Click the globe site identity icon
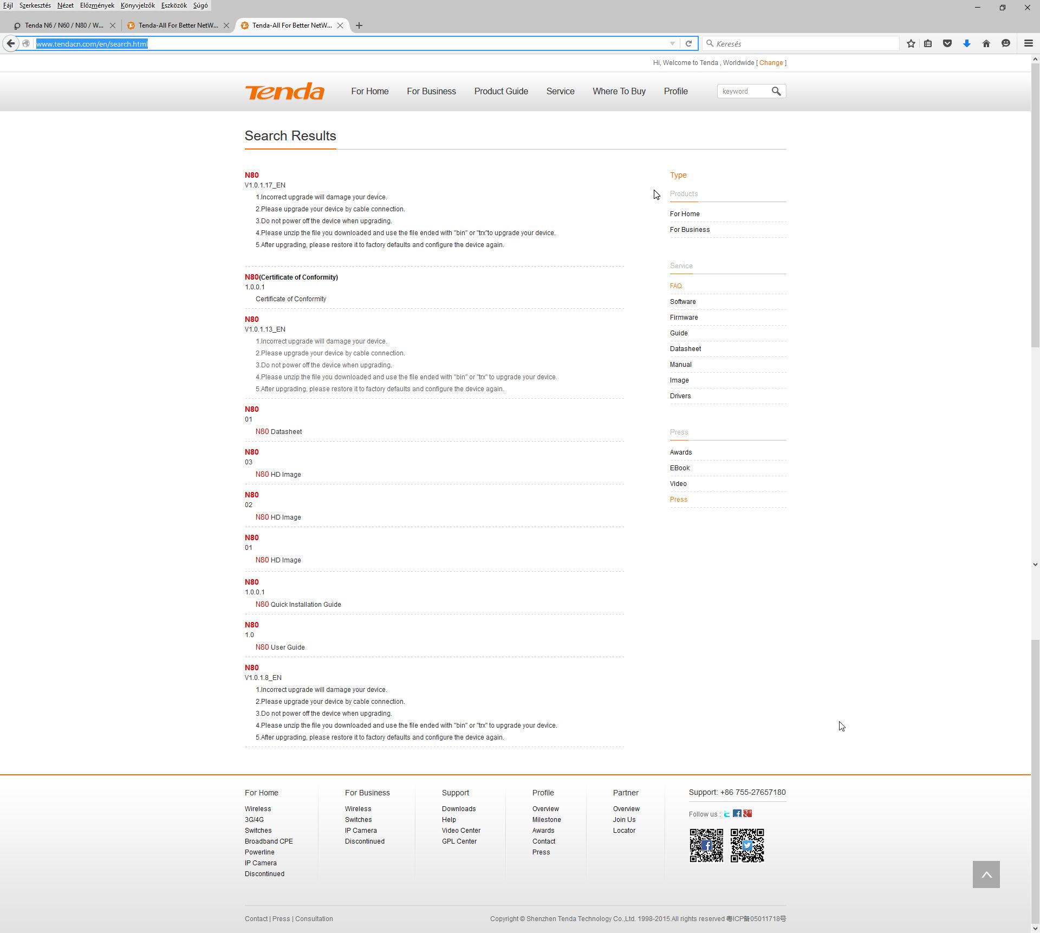This screenshot has height=933, width=1040. click(x=25, y=44)
